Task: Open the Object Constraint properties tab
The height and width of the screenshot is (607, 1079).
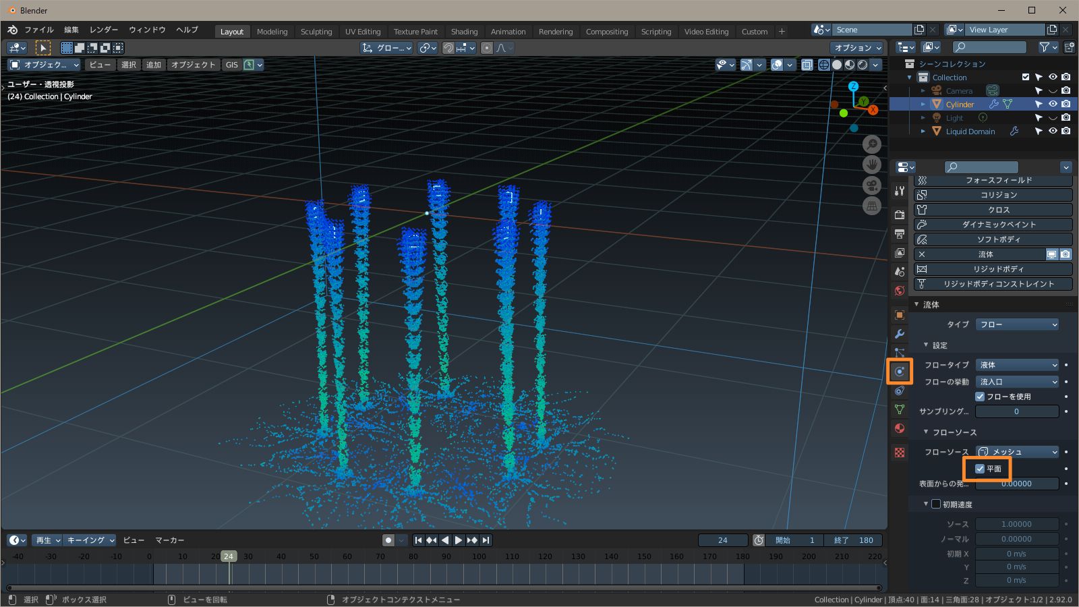Action: tap(900, 391)
